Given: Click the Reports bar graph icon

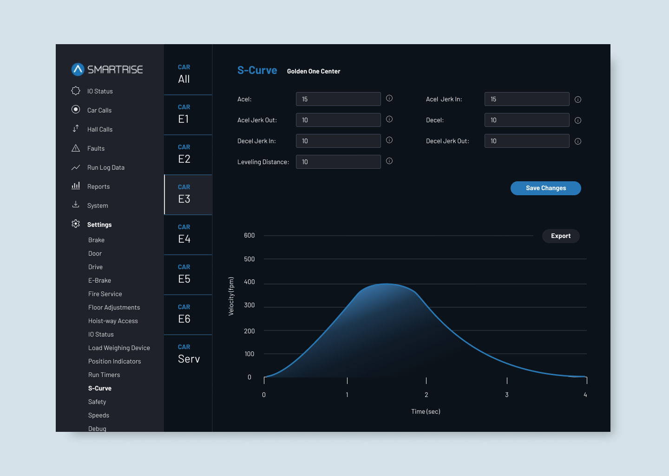Looking at the screenshot, I should tap(76, 186).
